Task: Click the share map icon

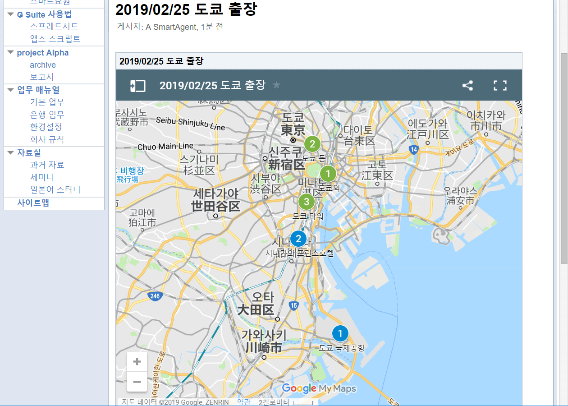Action: pyautogui.click(x=467, y=85)
